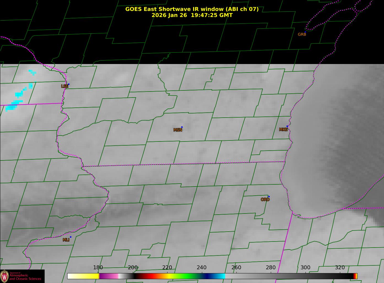Click the GOES East Shortwave IR title text
Image resolution: width=384 pixels, height=283 pixels.
click(x=192, y=9)
